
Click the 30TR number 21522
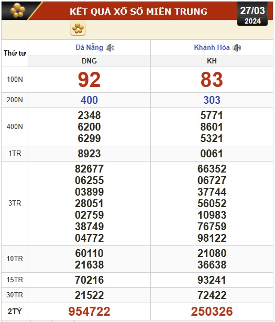click(89, 295)
